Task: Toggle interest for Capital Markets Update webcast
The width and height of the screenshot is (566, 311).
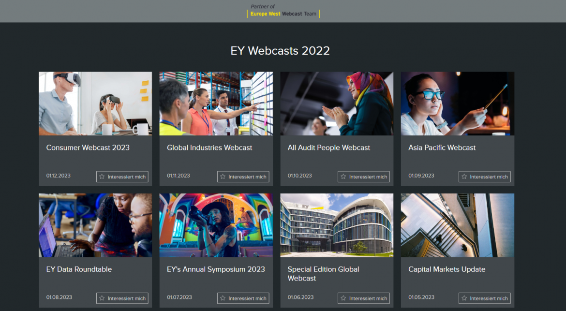Action: [485, 298]
